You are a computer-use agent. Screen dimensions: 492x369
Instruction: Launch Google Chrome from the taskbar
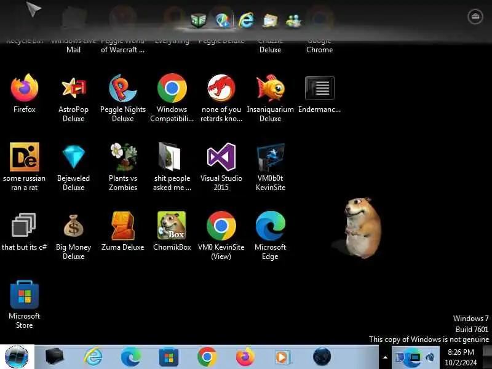(x=207, y=357)
